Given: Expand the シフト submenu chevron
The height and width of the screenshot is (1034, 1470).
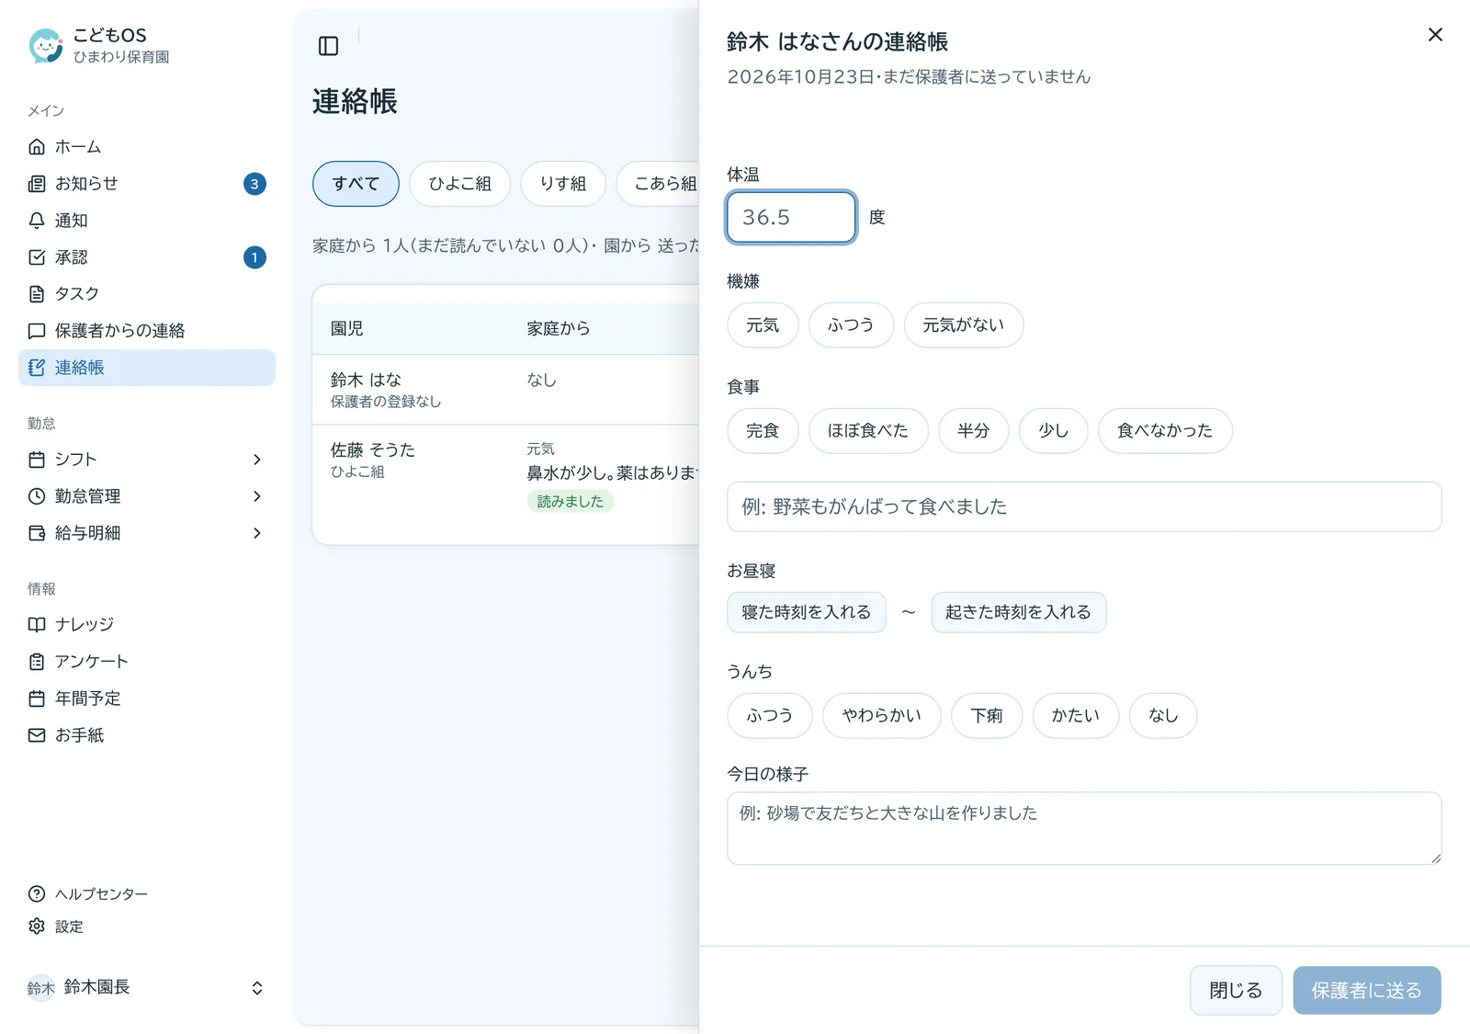Looking at the screenshot, I should [x=257, y=460].
